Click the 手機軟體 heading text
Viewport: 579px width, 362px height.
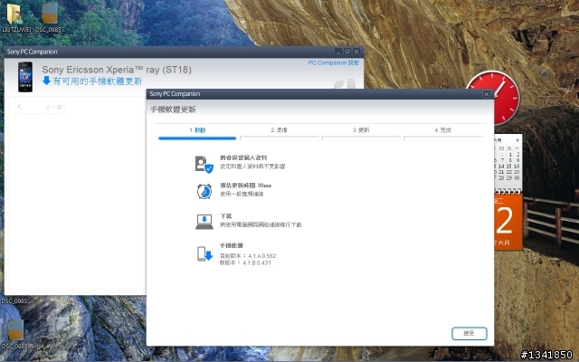click(x=232, y=245)
